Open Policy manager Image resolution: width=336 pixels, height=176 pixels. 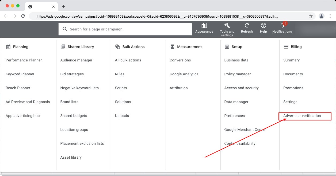[x=238, y=74]
